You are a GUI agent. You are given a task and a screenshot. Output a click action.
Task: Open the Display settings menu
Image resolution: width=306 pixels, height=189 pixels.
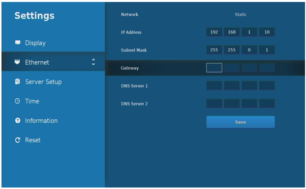point(53,43)
